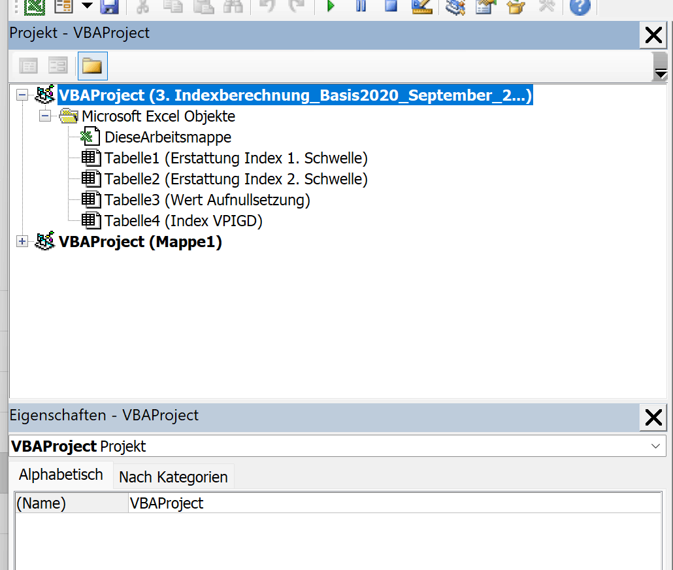This screenshot has width=673, height=570.
Task: Pause execution with the Break icon
Action: coord(361,6)
